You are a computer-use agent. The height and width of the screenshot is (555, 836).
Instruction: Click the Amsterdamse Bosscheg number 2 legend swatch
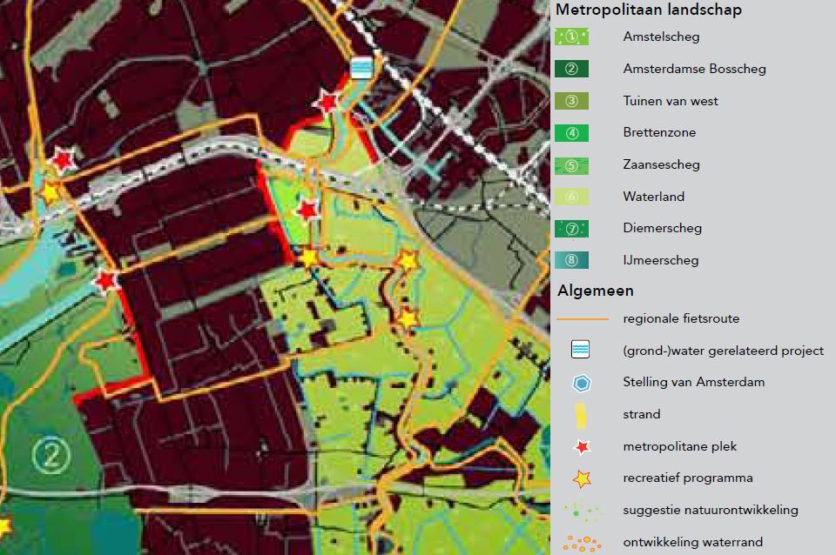[571, 69]
